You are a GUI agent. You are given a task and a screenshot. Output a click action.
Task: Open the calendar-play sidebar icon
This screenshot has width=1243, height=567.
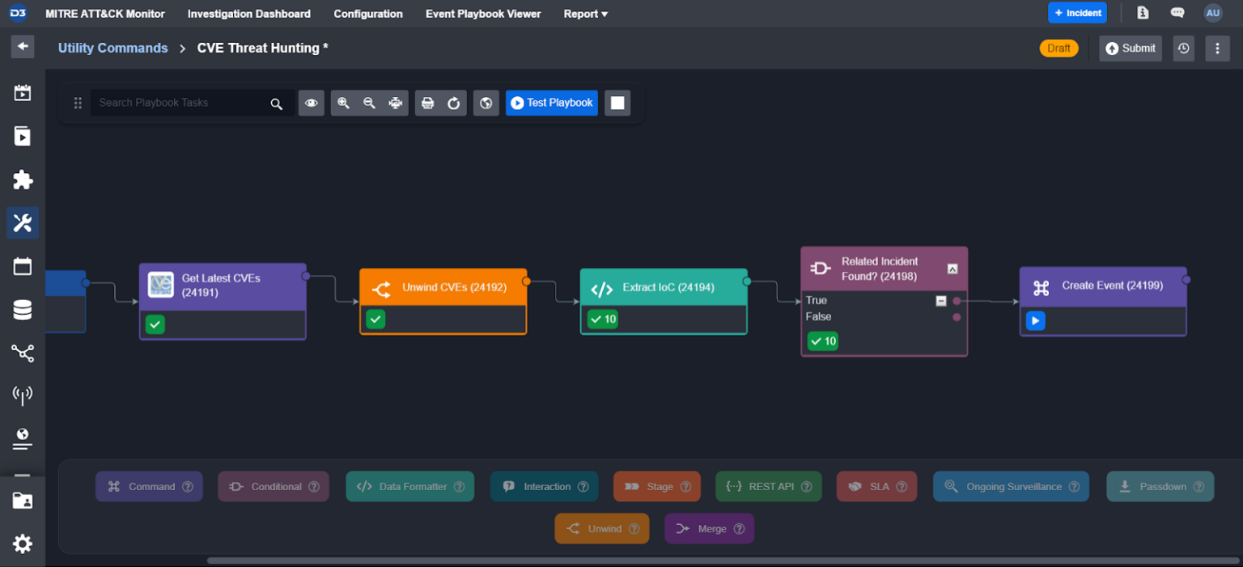23,92
